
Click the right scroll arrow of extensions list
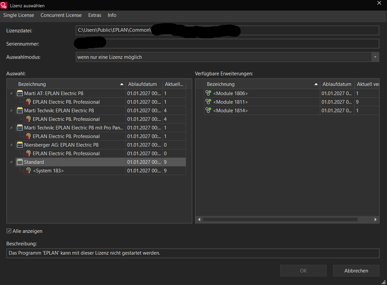click(375, 219)
